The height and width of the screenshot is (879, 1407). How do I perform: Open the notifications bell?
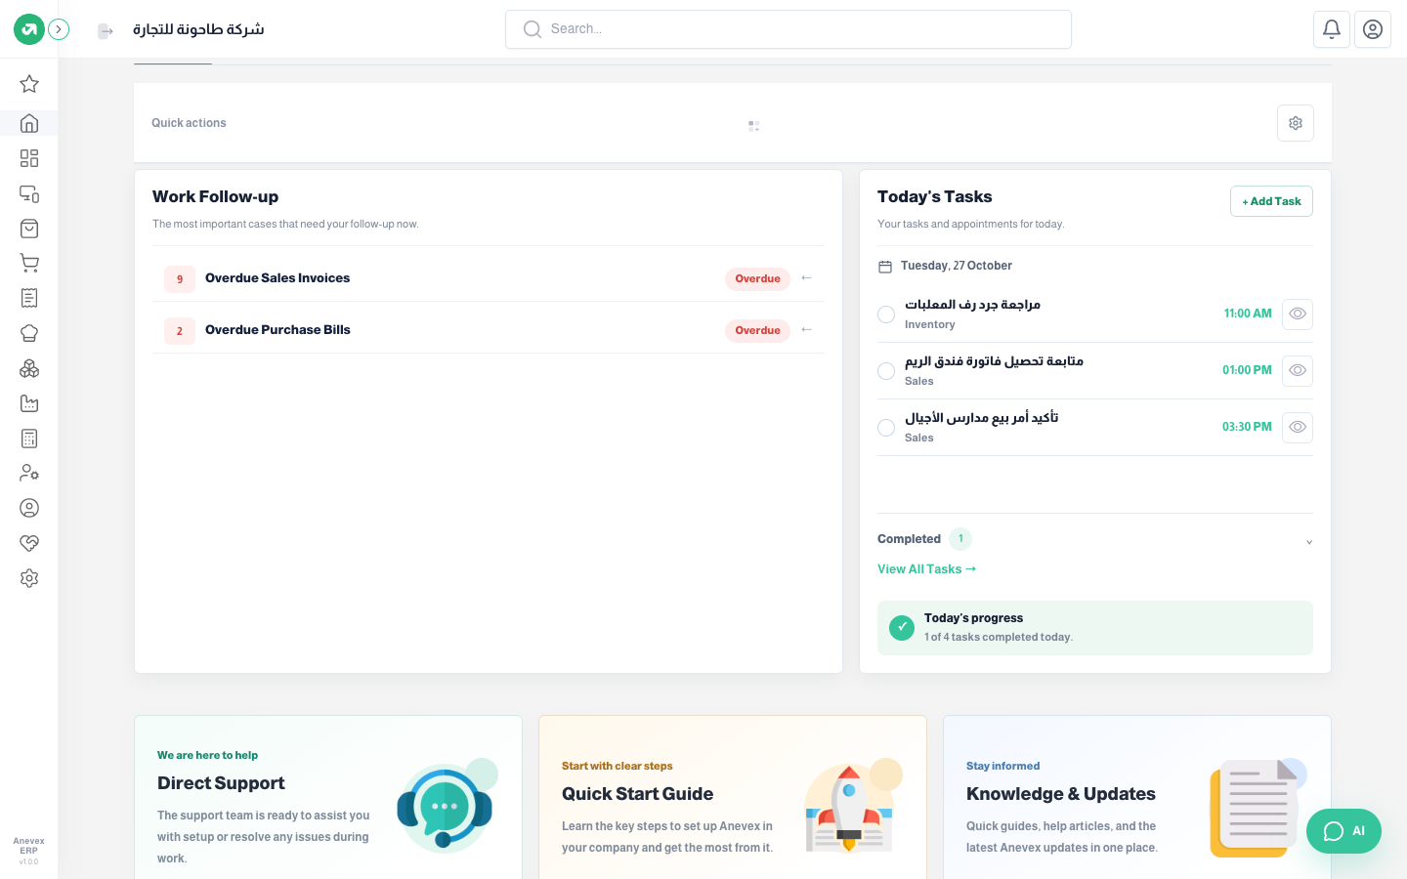1332,29
